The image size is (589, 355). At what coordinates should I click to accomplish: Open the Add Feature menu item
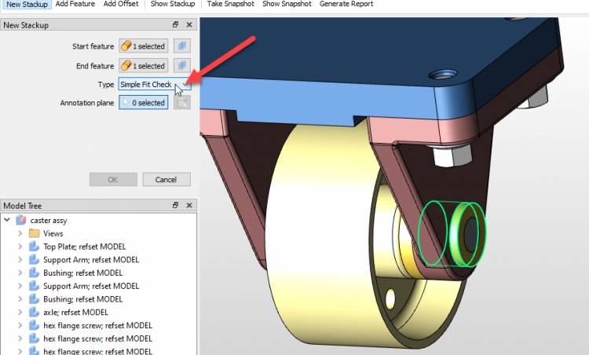tap(76, 4)
